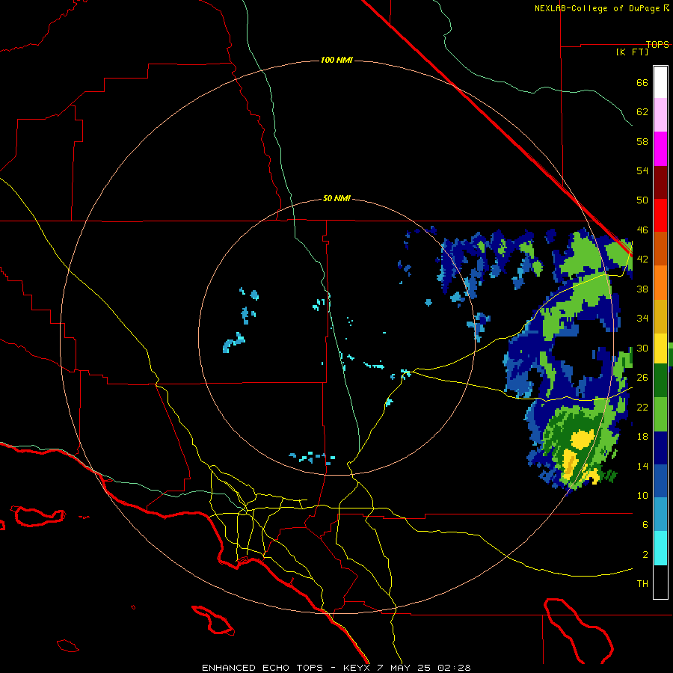Click the "6" legend value
The image size is (673, 673).
click(645, 524)
